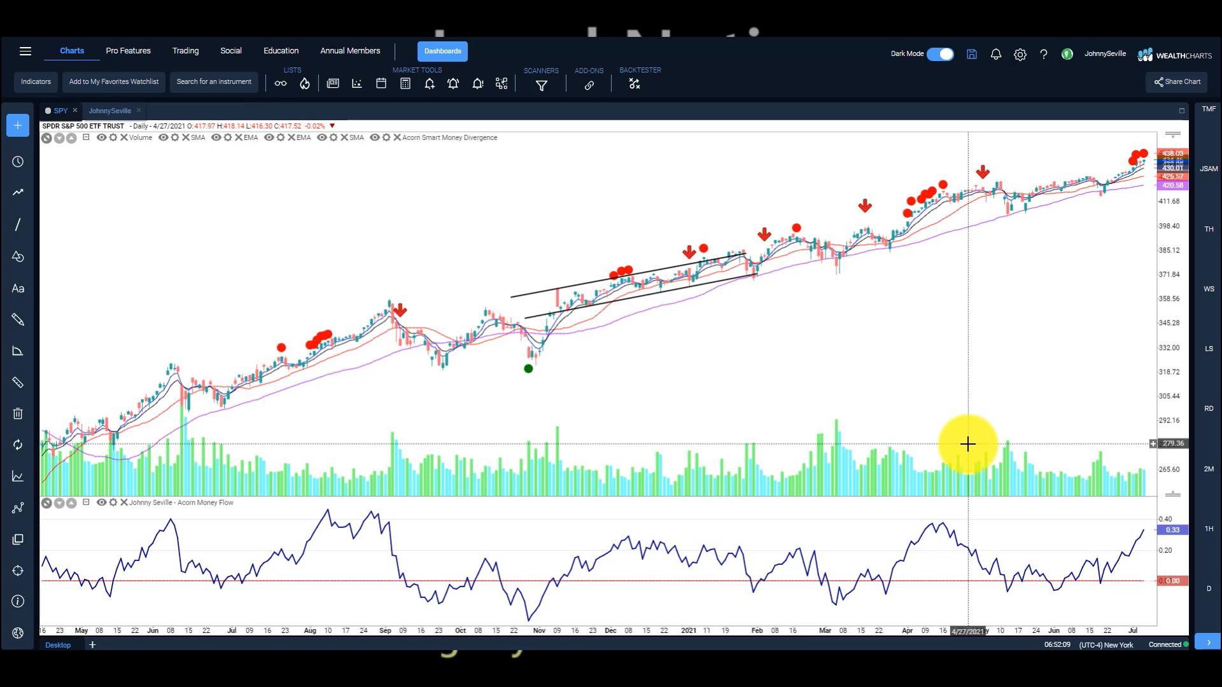Click the Share Chart button
The width and height of the screenshot is (1222, 687).
coord(1177,82)
